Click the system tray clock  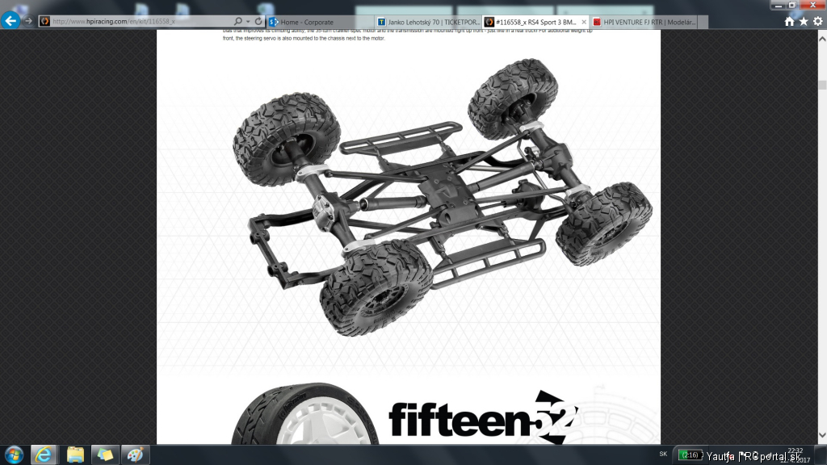click(796, 455)
